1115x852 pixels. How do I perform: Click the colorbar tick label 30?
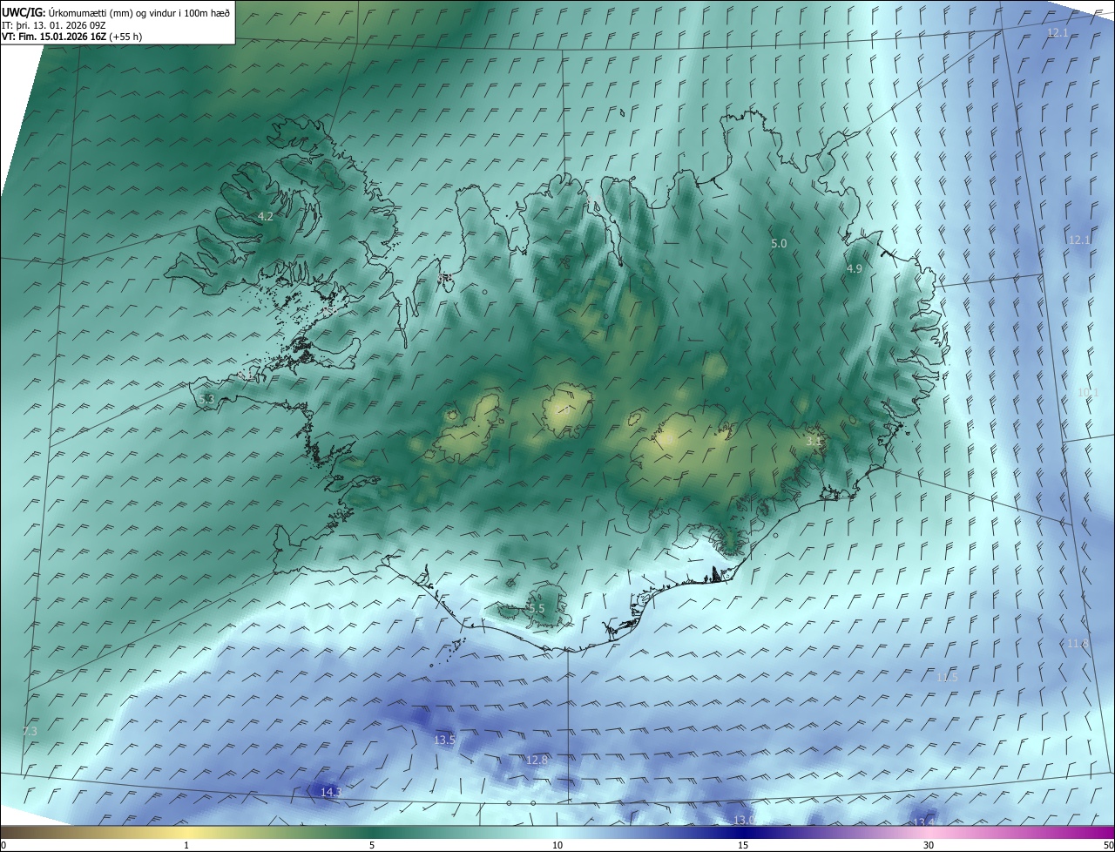point(929,845)
